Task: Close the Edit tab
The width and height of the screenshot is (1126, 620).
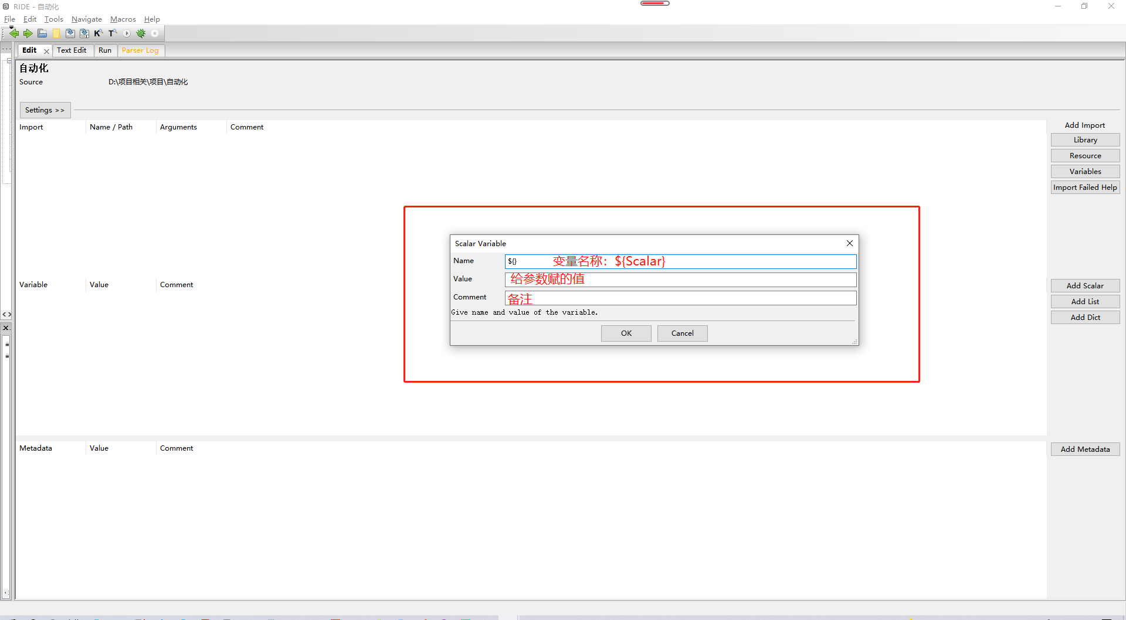Action: tap(46, 52)
